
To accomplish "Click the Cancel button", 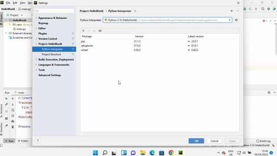I will [x=214, y=141].
